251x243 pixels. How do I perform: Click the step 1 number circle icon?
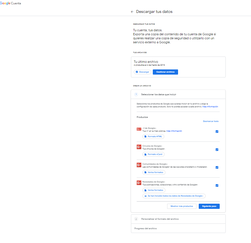coord(136,94)
